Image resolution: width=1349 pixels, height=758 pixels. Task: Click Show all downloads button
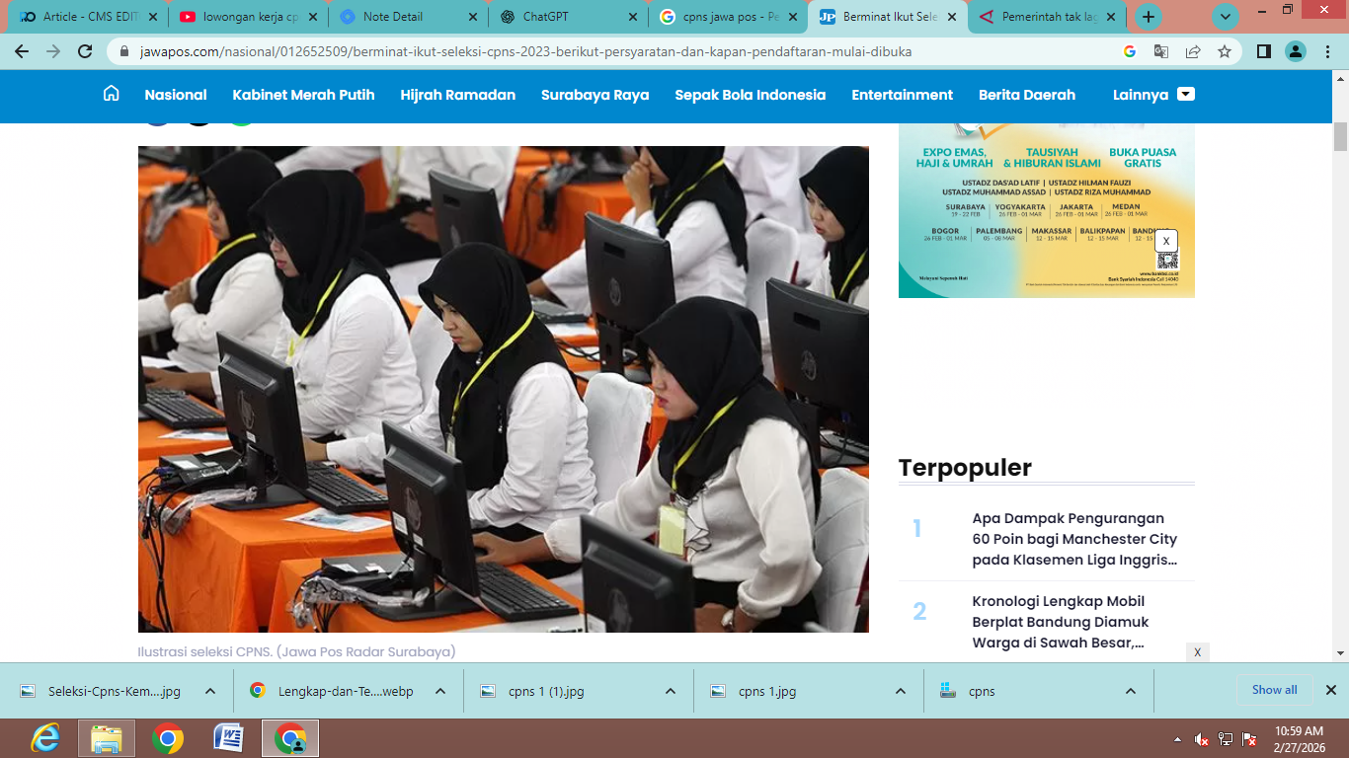click(x=1274, y=690)
